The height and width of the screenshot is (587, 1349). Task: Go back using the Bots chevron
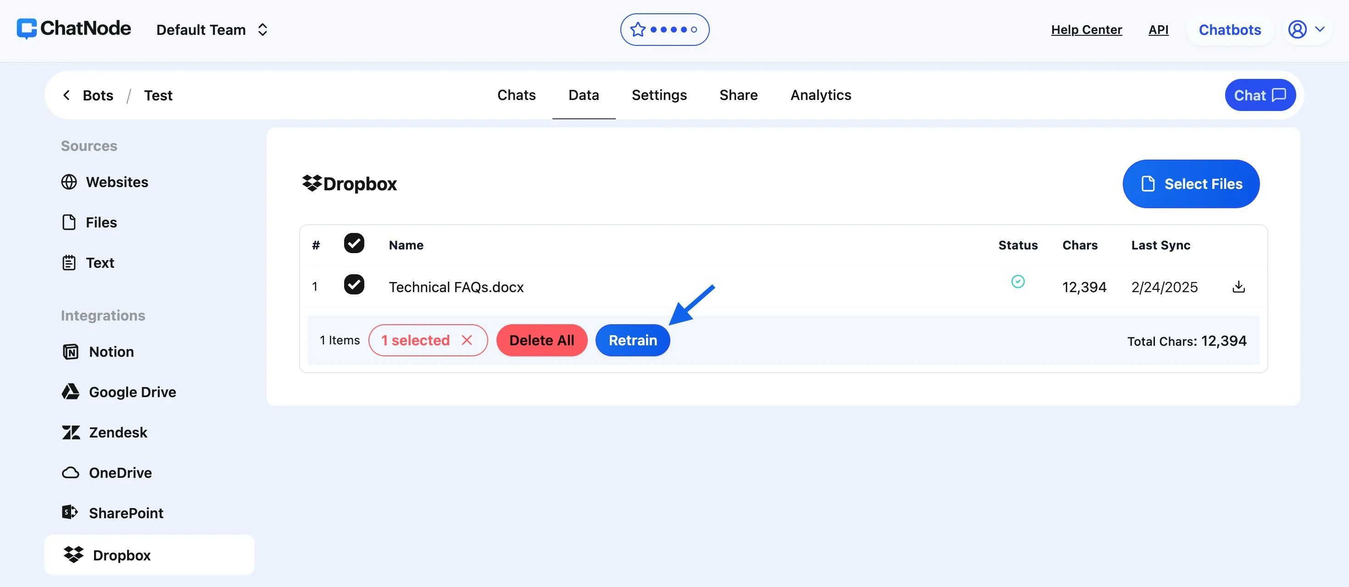pyautogui.click(x=67, y=95)
